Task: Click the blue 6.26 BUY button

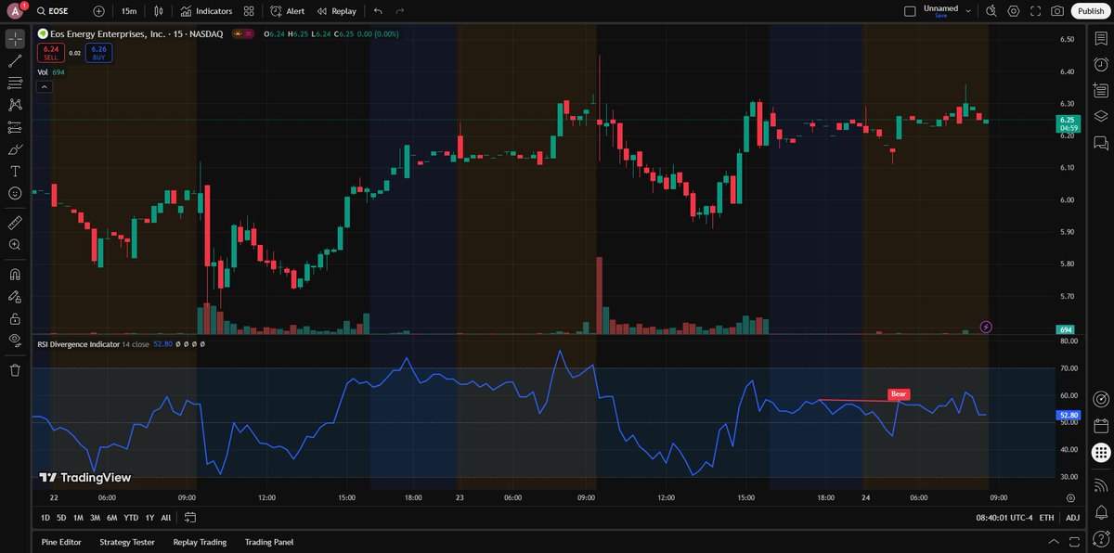Action: 99,53
